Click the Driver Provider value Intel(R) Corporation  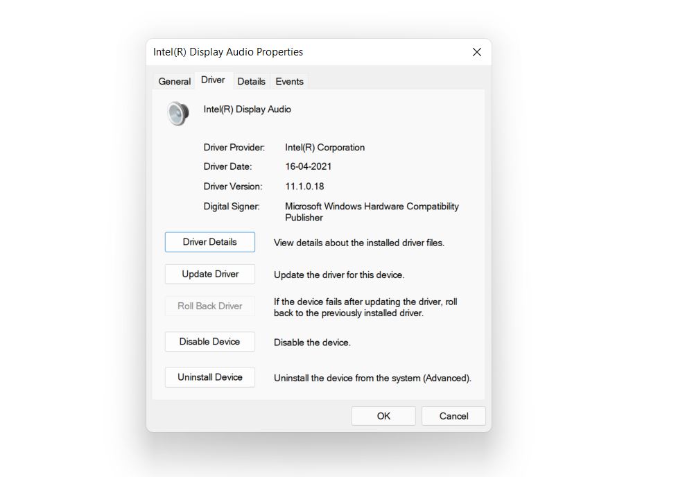(x=324, y=147)
